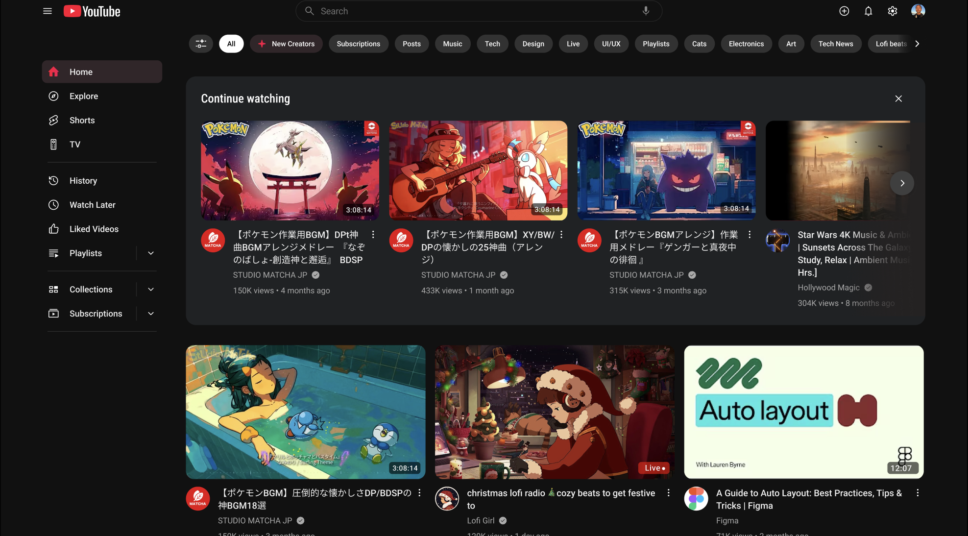Play the christmas lofi radio live thumbnail
Image resolution: width=968 pixels, height=536 pixels.
pos(555,412)
